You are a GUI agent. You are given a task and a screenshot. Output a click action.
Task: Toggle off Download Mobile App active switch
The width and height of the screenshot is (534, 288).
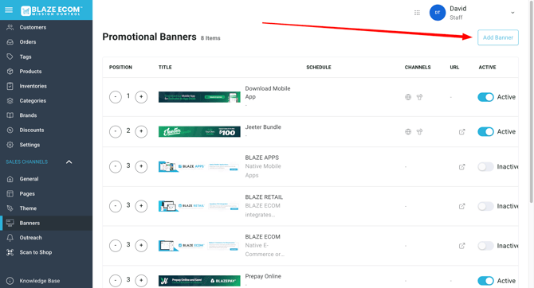pyautogui.click(x=485, y=97)
